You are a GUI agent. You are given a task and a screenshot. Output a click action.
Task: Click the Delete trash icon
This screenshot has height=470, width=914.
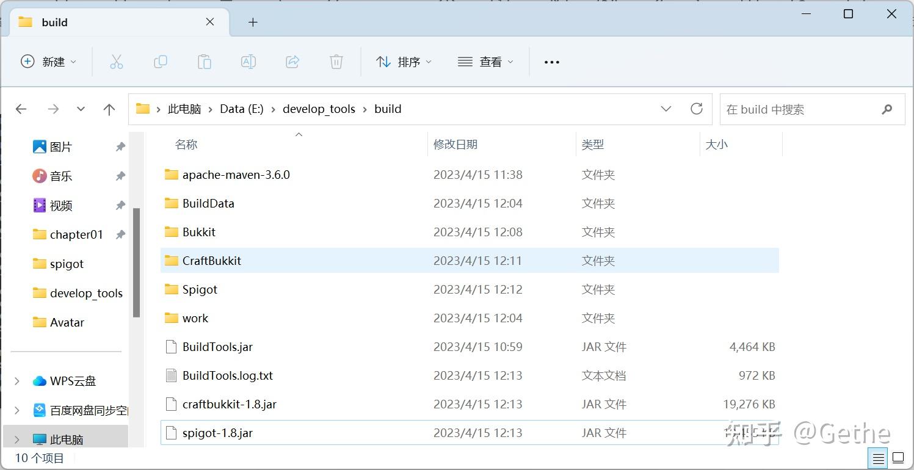point(336,61)
